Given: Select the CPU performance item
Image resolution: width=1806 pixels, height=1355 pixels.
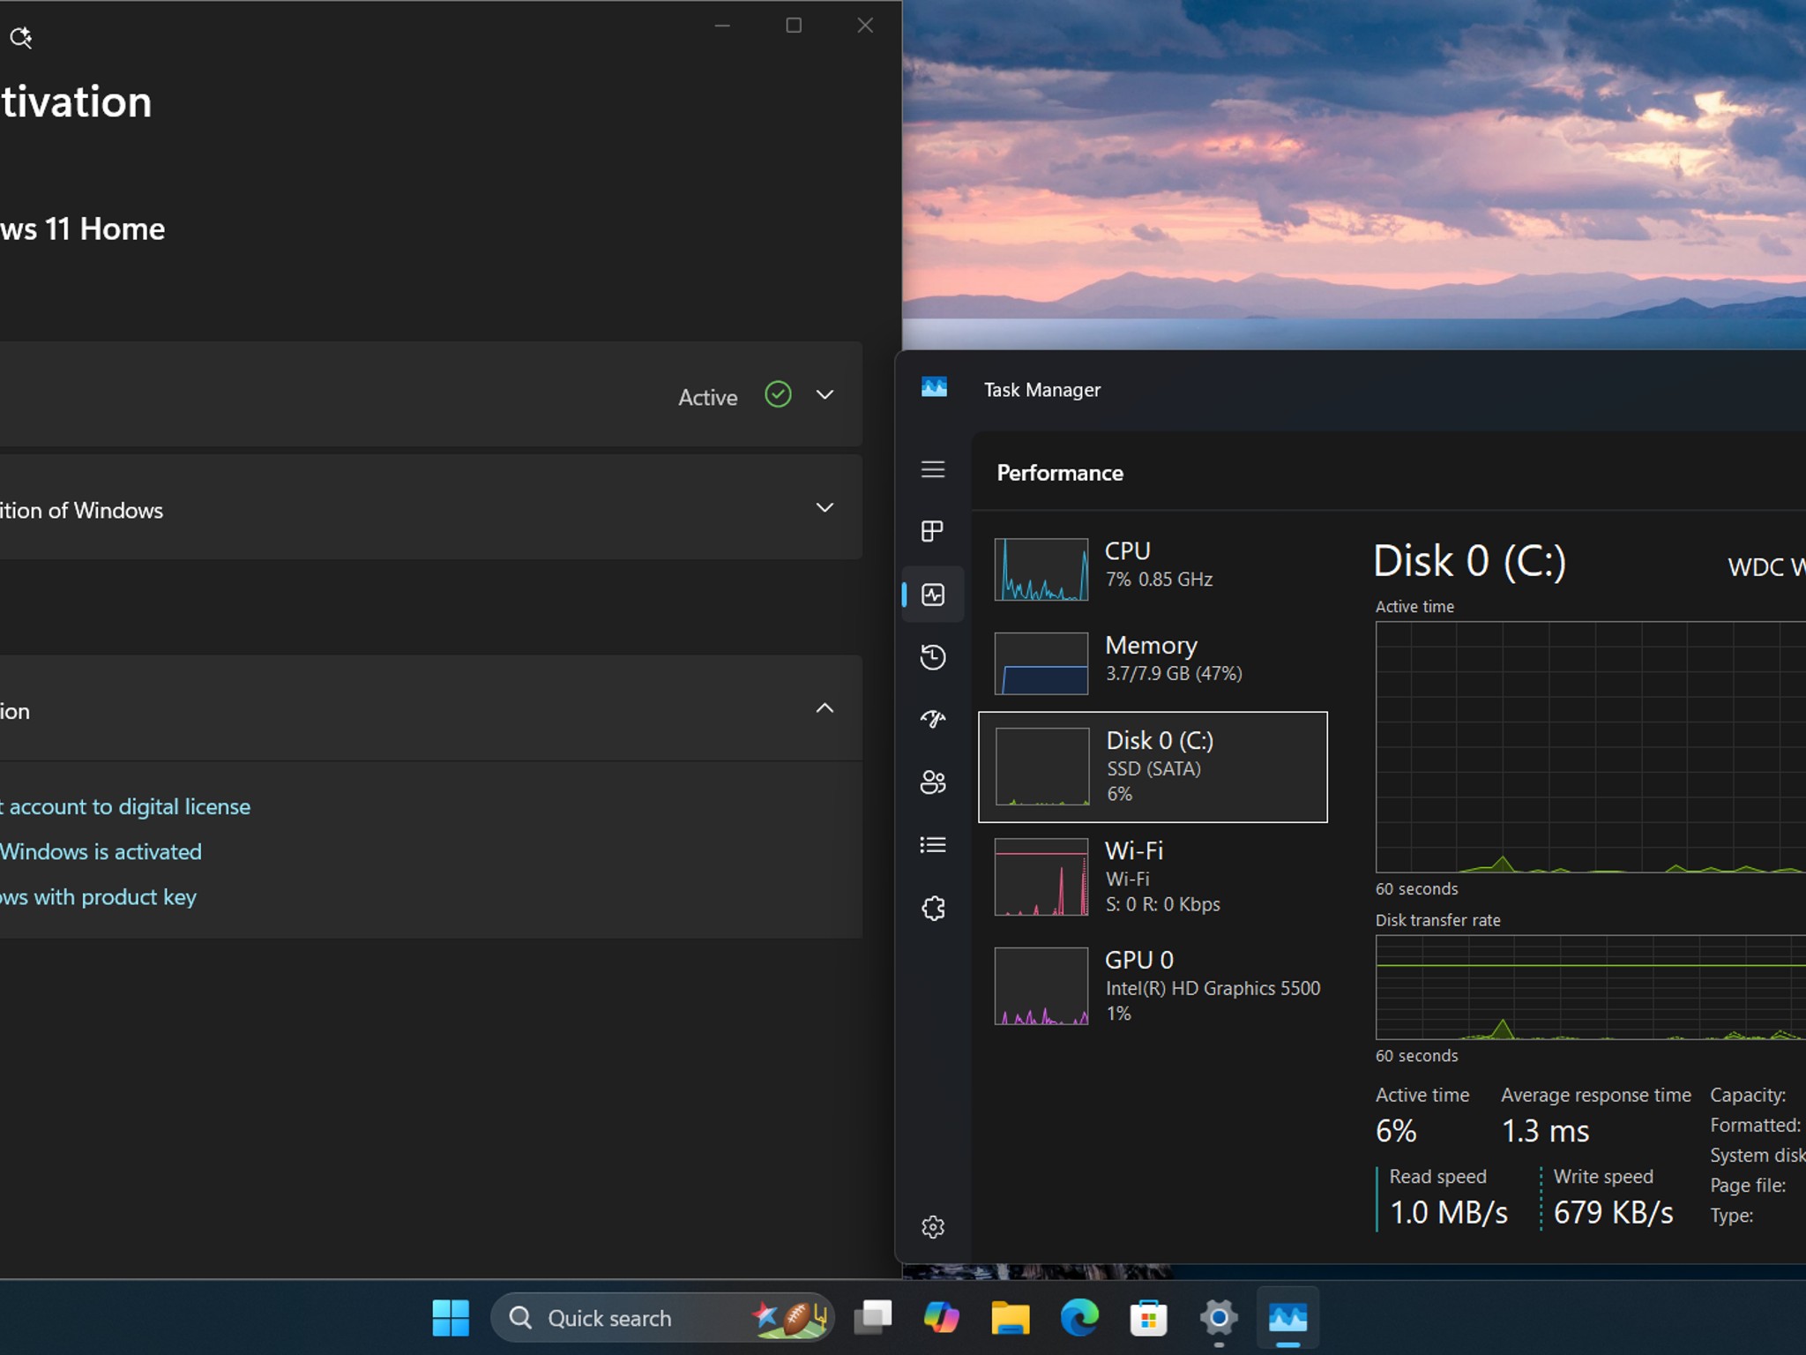Looking at the screenshot, I should pyautogui.click(x=1153, y=569).
